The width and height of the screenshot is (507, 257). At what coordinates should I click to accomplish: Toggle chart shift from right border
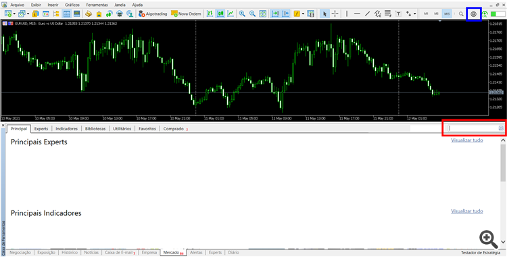(x=285, y=14)
